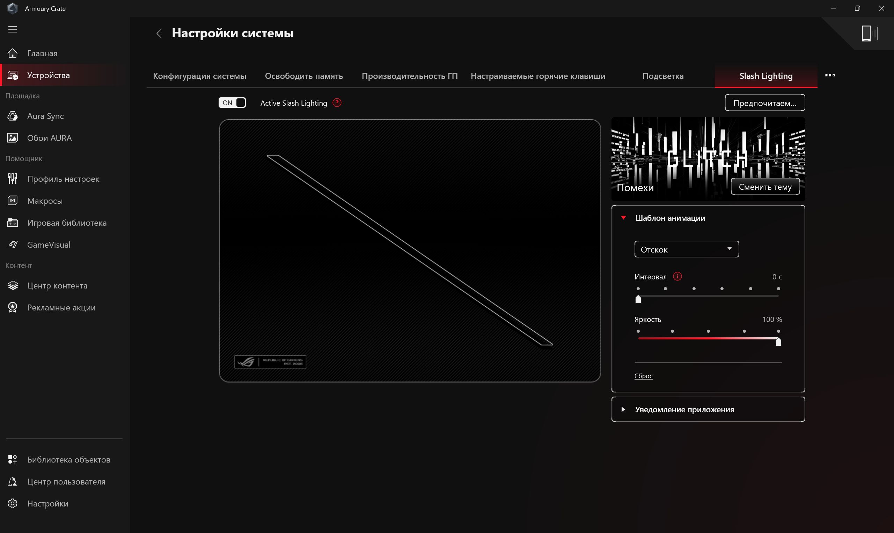Click the Помощник section label
The height and width of the screenshot is (533, 894).
(x=24, y=158)
